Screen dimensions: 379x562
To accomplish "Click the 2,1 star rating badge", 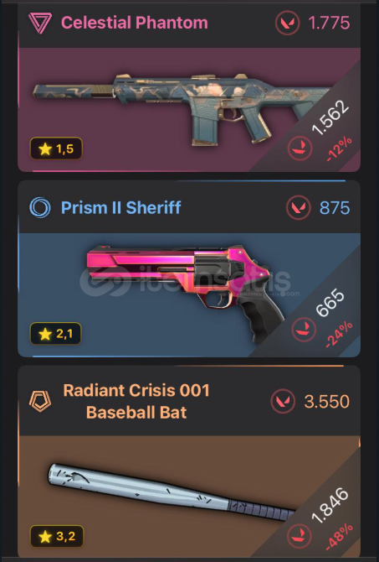I will coord(56,334).
